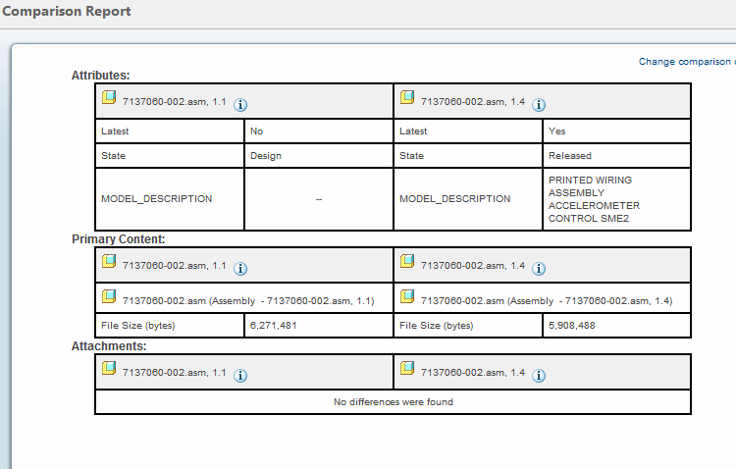736x469 pixels.
Task: Click info icon for 1.4 in Attachments
Action: click(539, 376)
